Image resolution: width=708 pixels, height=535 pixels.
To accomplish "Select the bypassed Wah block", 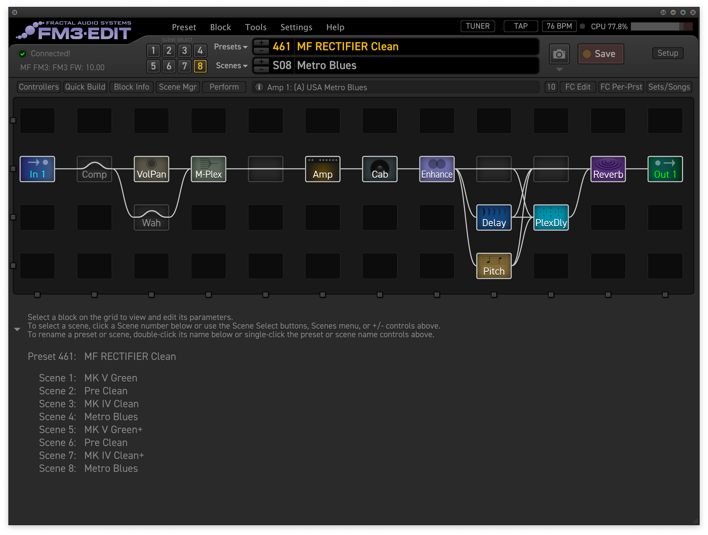I will pyautogui.click(x=151, y=218).
